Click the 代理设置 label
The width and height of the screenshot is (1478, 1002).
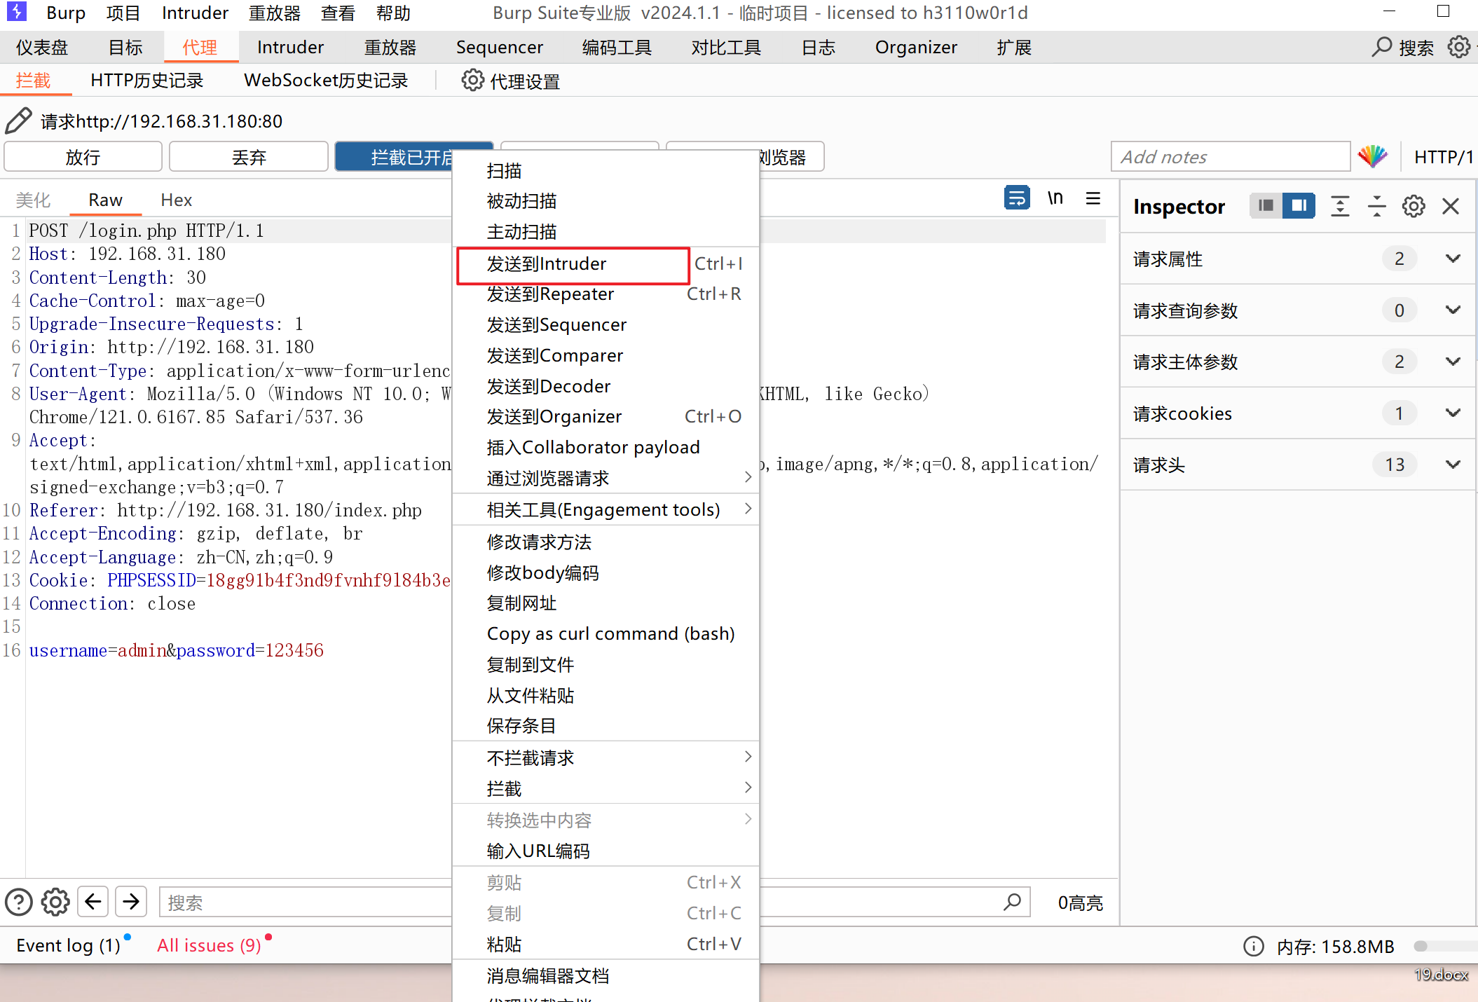pos(525,81)
